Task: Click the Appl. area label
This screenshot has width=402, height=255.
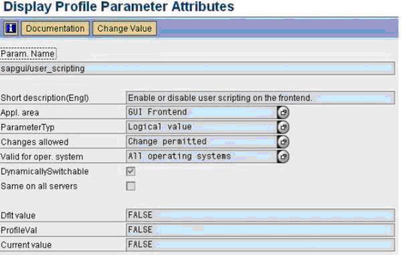Action: click(20, 113)
